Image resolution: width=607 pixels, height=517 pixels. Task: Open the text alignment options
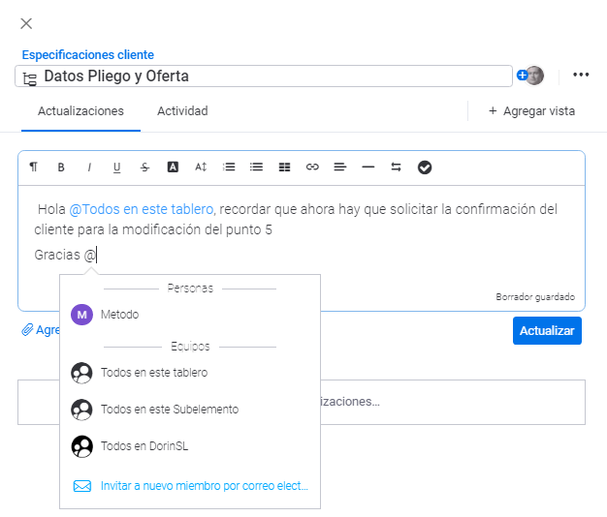coord(339,167)
